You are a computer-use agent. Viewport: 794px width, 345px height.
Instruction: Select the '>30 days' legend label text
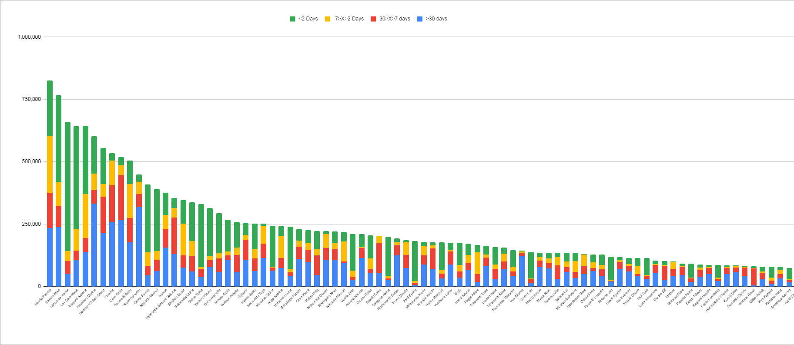(x=436, y=19)
